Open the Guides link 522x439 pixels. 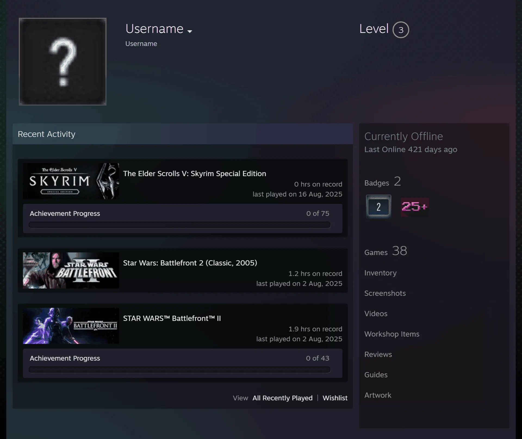click(376, 375)
